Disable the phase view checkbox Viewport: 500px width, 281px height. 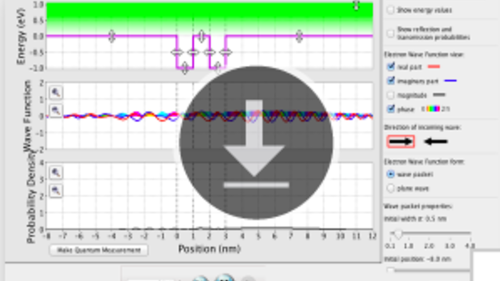pyautogui.click(x=391, y=109)
